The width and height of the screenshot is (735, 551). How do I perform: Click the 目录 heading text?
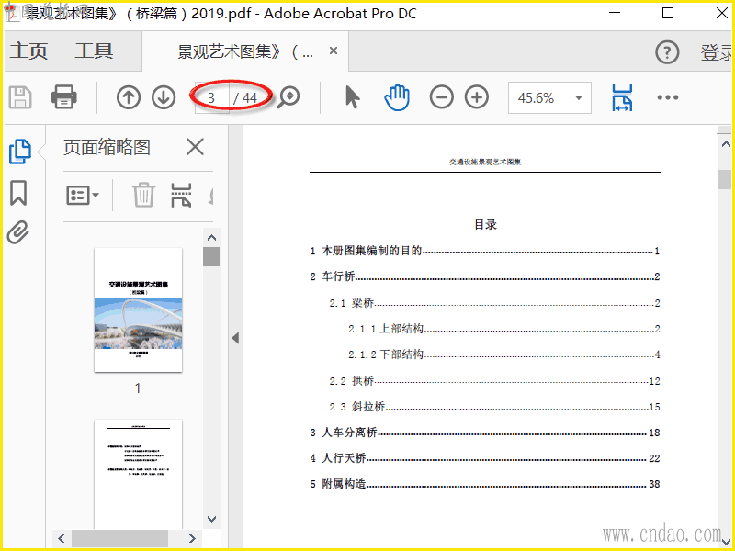tap(486, 225)
